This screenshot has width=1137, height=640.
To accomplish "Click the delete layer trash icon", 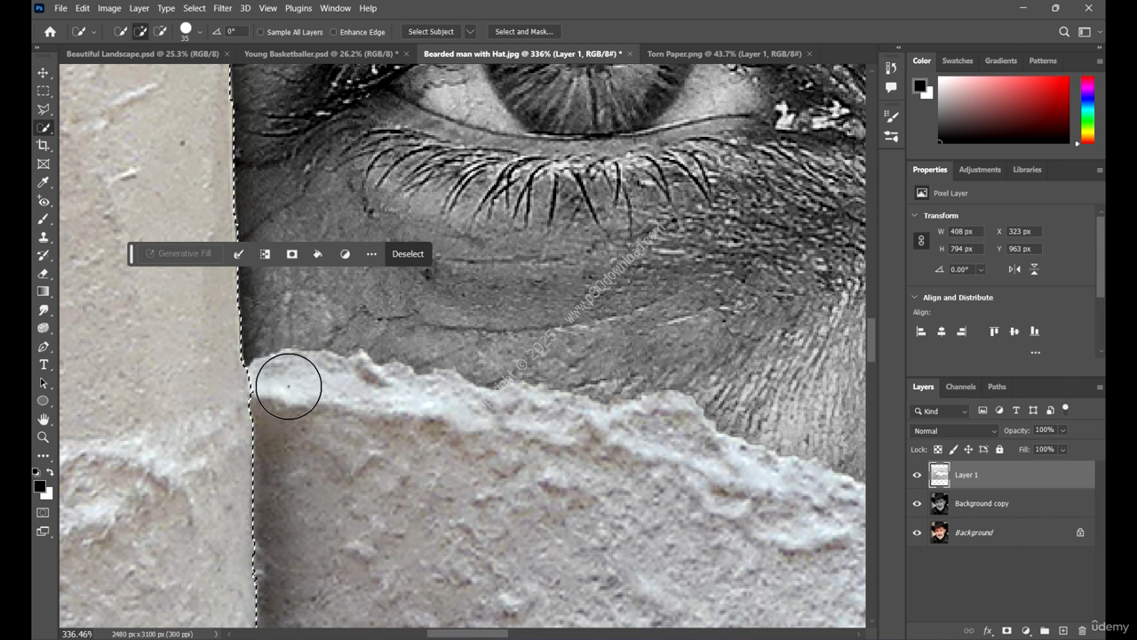I will (1082, 630).
